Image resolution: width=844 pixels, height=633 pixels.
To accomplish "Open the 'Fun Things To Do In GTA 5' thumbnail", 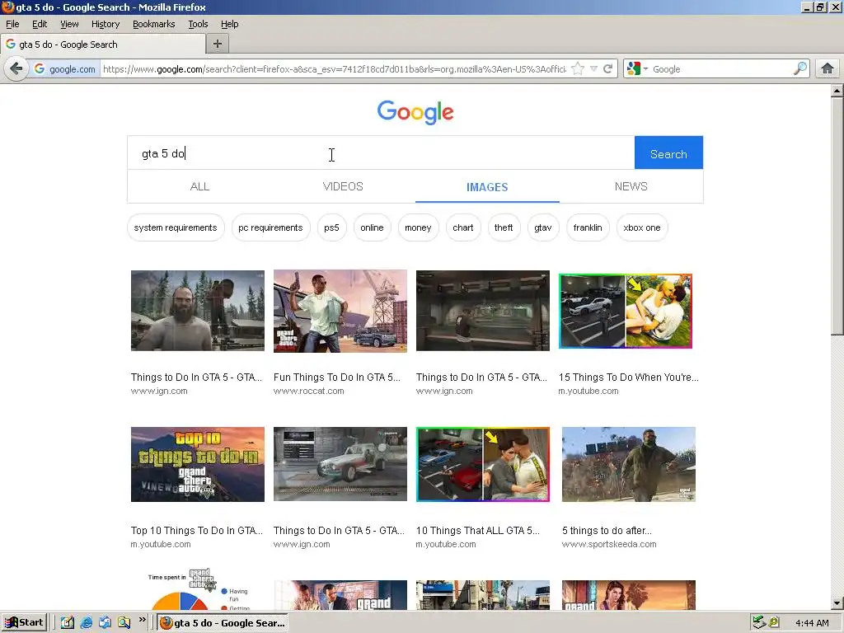I will pyautogui.click(x=340, y=311).
